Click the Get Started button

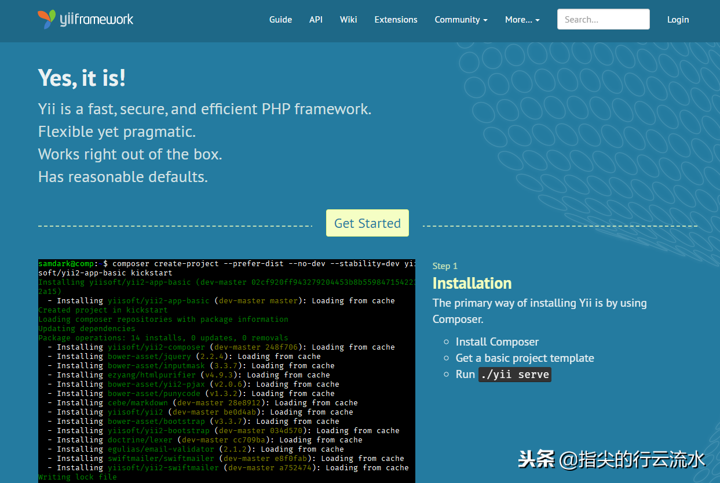(367, 223)
